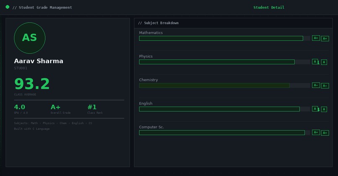Image resolution: width=338 pixels, height=176 pixels.
Task: Click the left A badge in English row
Action: pyautogui.click(x=315, y=109)
